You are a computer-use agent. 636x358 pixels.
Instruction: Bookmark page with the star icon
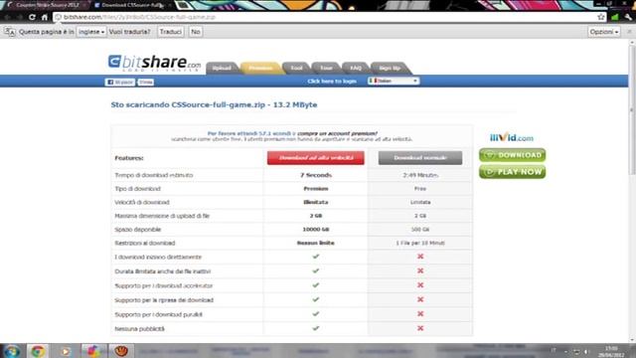pyautogui.click(x=601, y=17)
